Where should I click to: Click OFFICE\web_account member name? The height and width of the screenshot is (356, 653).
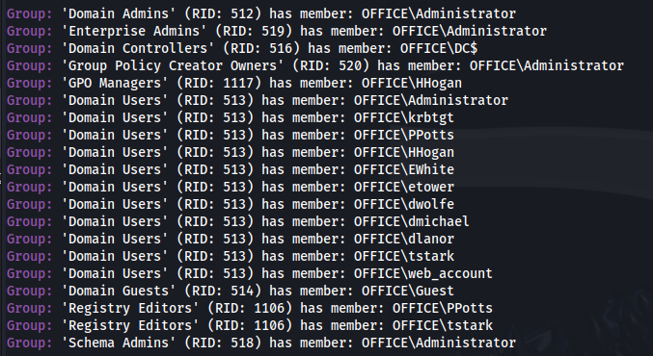tap(423, 273)
